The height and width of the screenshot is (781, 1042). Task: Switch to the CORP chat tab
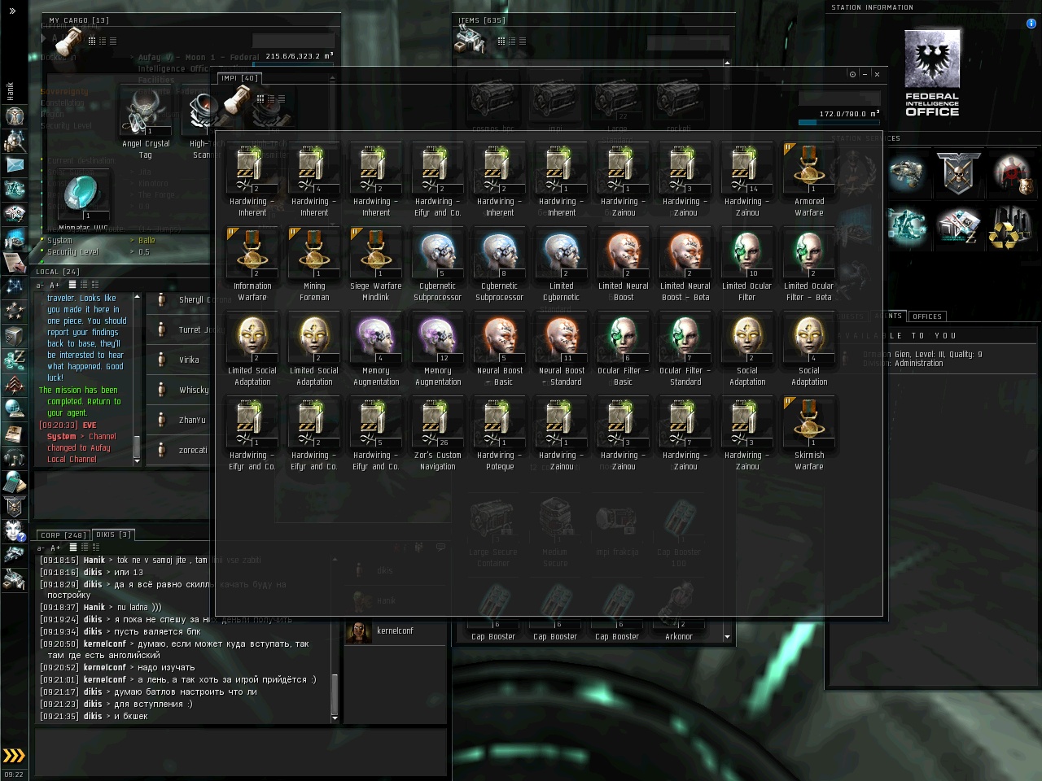pos(63,535)
